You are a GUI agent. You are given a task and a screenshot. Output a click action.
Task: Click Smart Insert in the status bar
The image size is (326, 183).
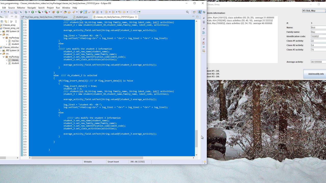click(x=113, y=162)
